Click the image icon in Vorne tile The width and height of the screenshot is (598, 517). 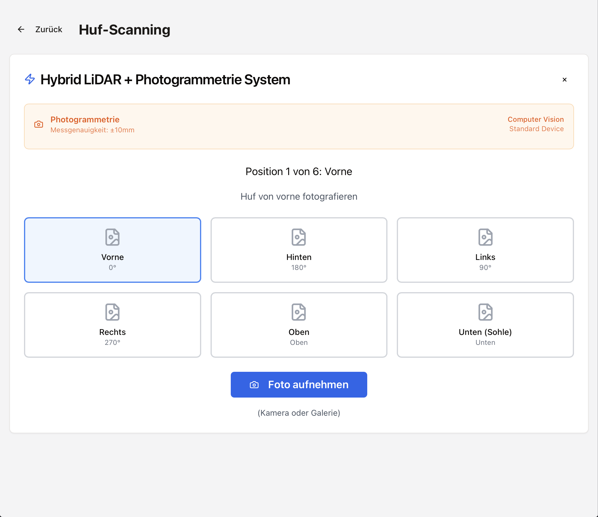[112, 237]
